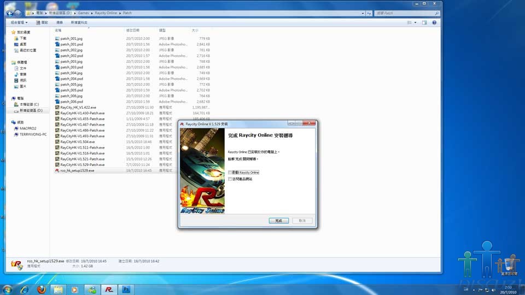This screenshot has height=295, width=525.
Task: Switch to Raycity installer taskbar icon
Action: [109, 290]
